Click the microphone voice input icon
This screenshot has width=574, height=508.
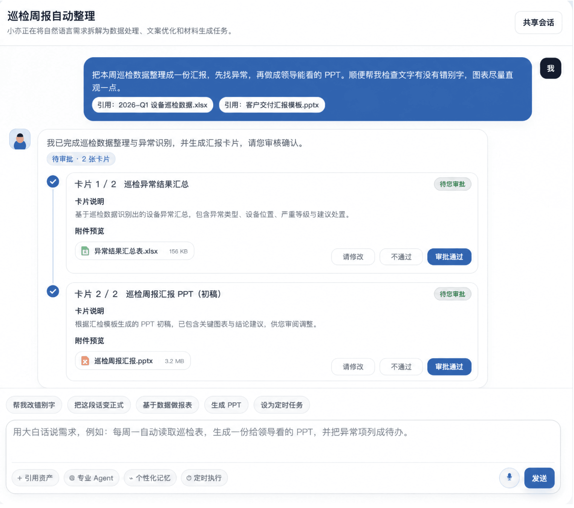(x=509, y=478)
